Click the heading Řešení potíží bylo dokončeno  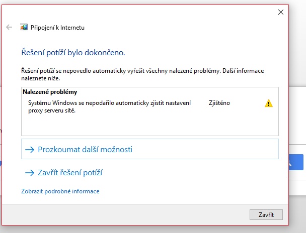[x=72, y=52]
